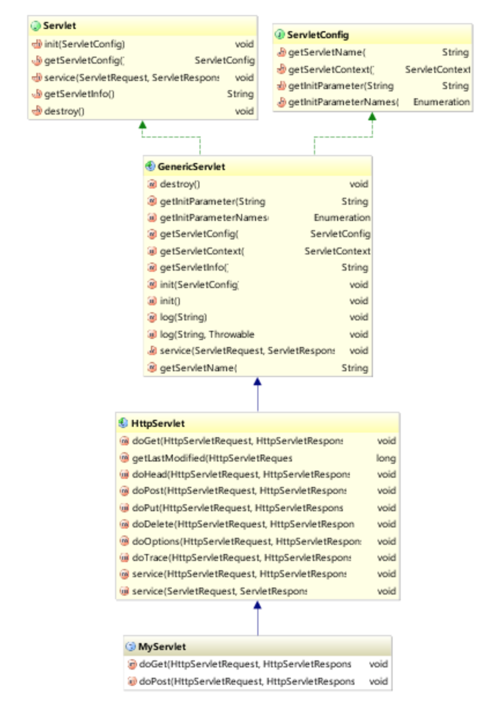Viewport: 488px width, 709px height.
Task: Click the Servlet interface icon in header
Action: pos(36,26)
